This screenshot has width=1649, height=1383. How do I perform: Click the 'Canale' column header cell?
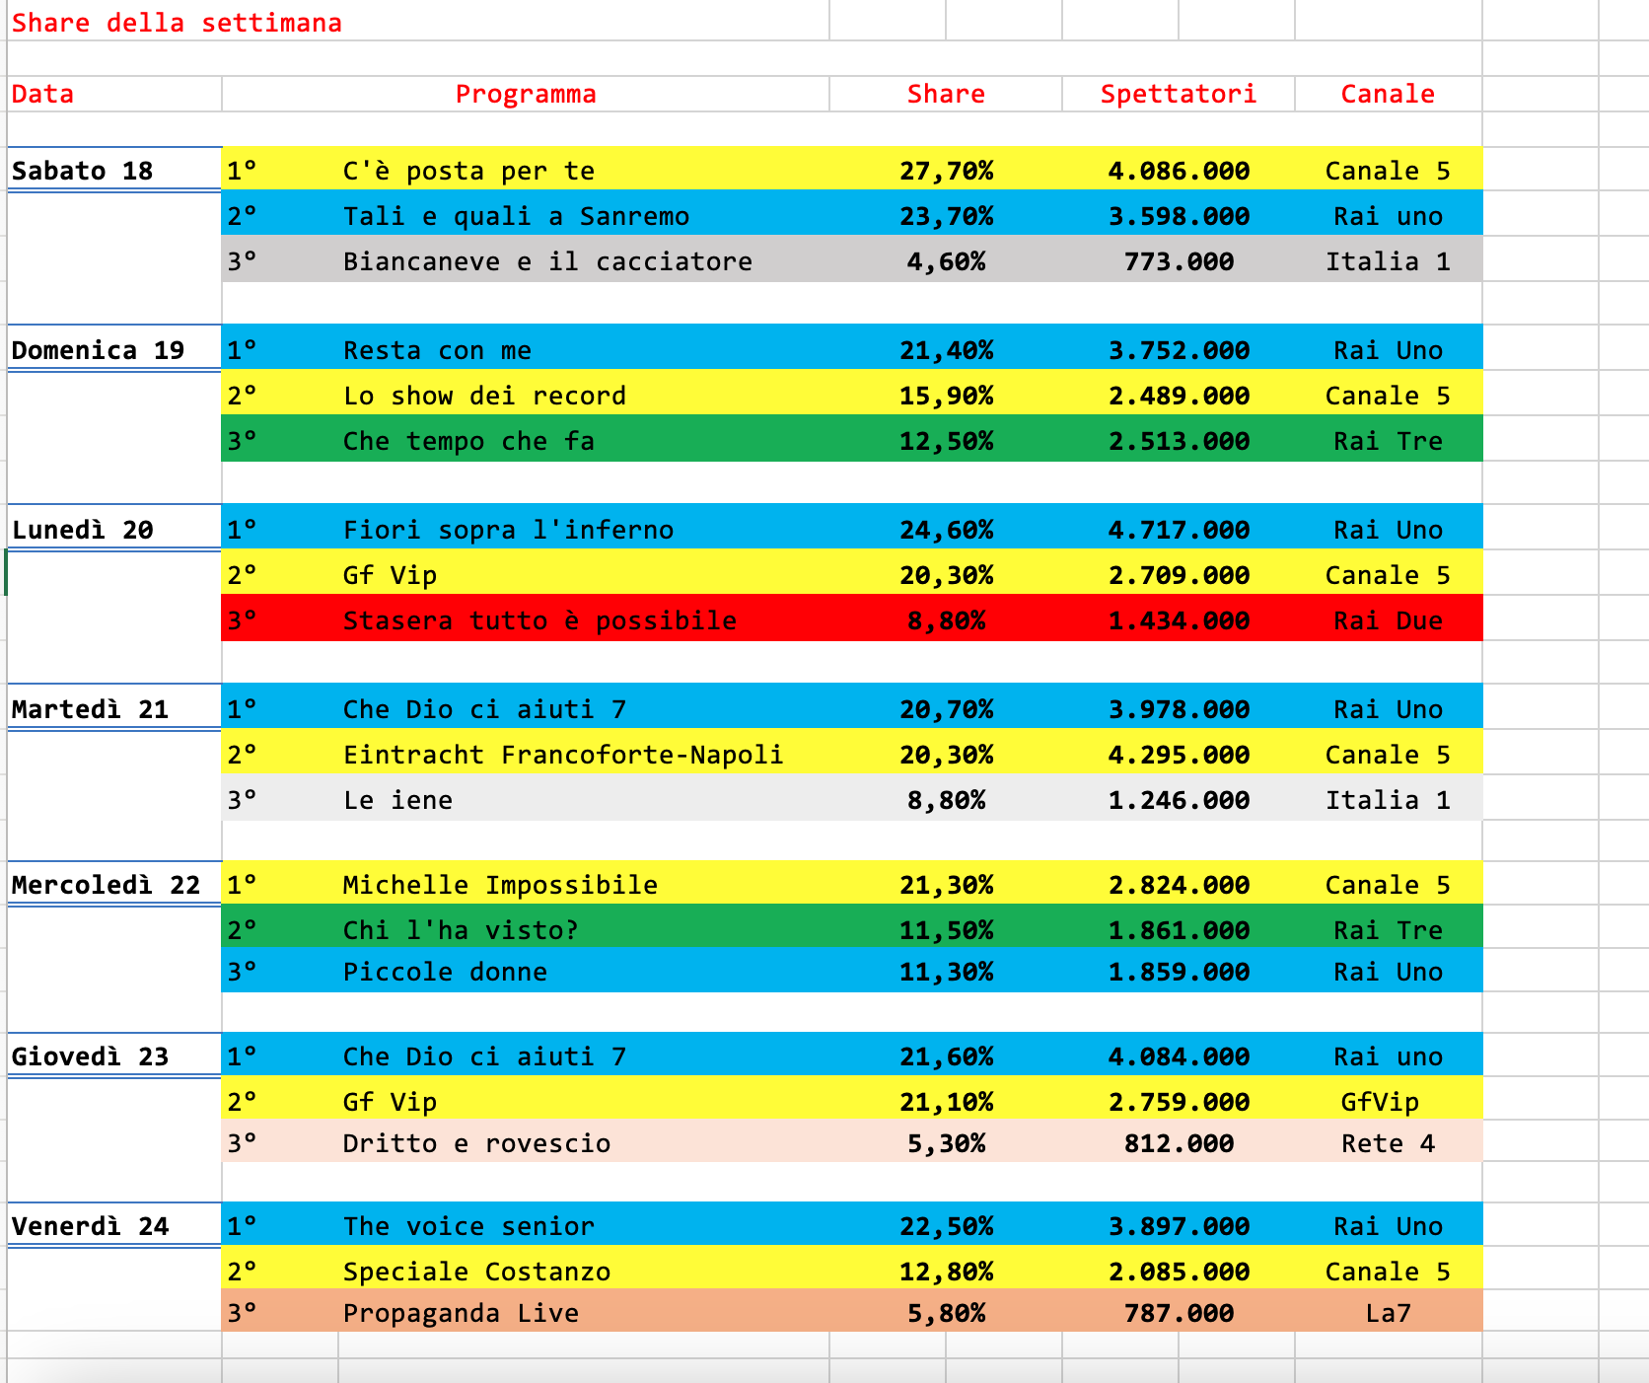coord(1387,94)
